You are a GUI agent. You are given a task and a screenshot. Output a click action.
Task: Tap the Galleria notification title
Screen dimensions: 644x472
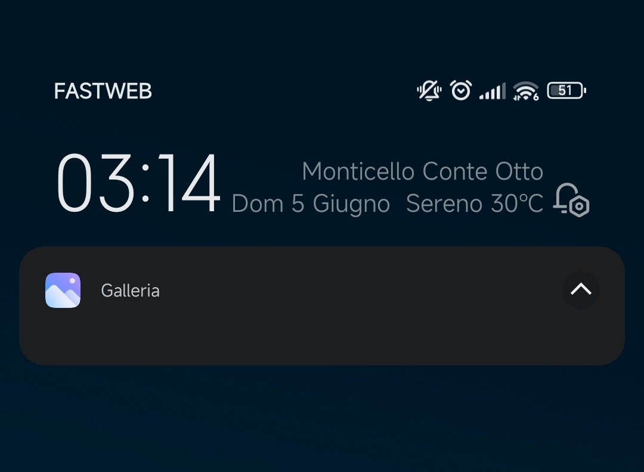click(x=130, y=291)
